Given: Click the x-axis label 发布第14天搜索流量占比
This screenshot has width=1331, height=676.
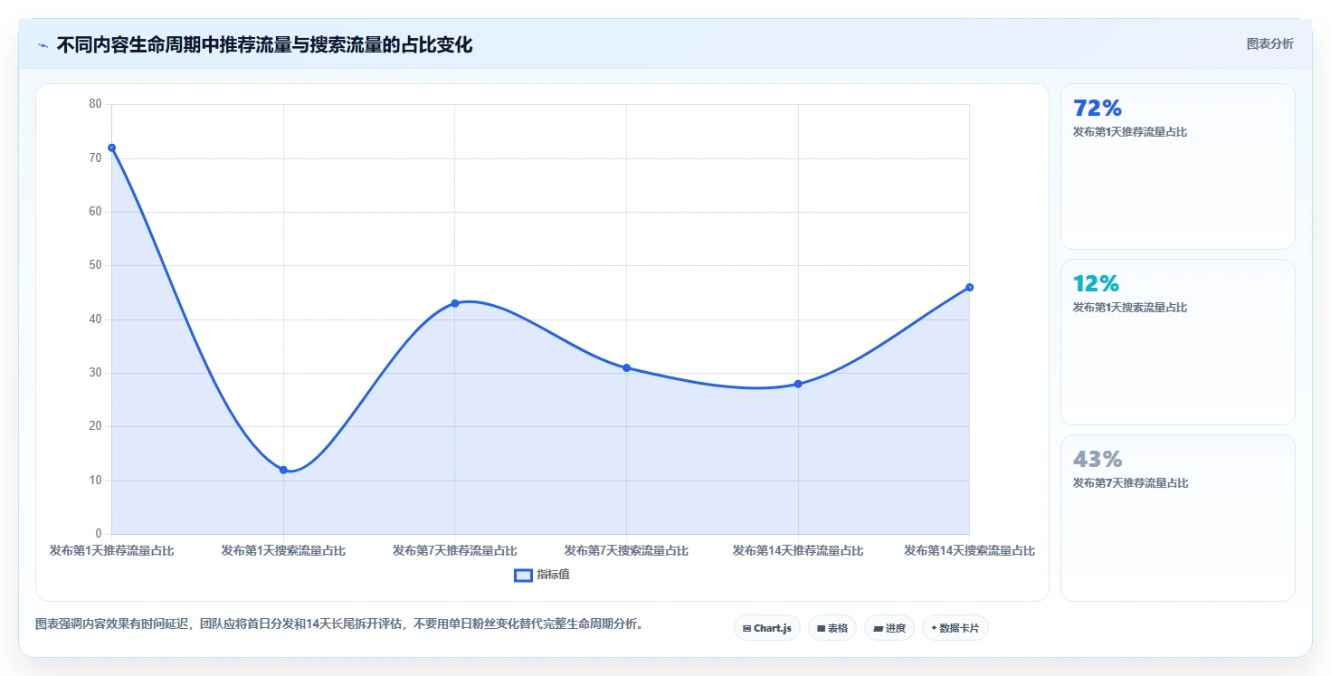Looking at the screenshot, I should point(969,550).
